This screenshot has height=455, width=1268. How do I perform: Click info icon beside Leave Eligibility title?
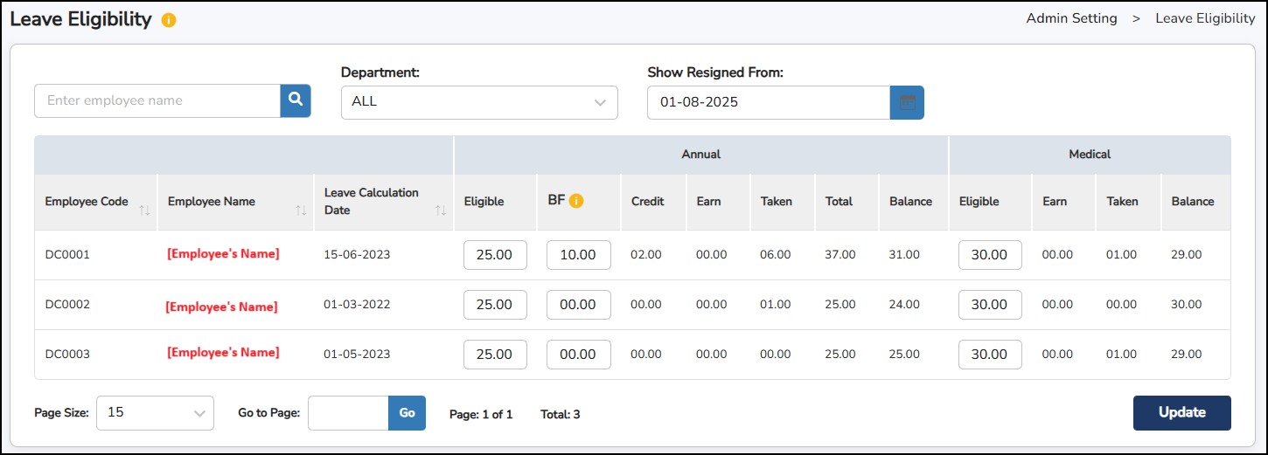169,20
